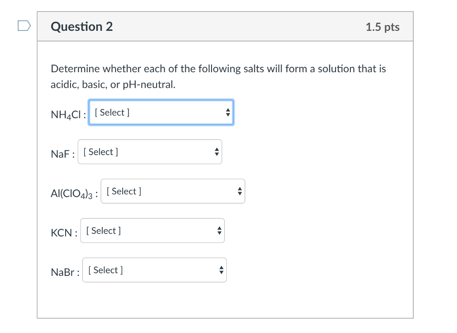
Task: Open the KCN answer dropdown
Action: [x=152, y=230]
